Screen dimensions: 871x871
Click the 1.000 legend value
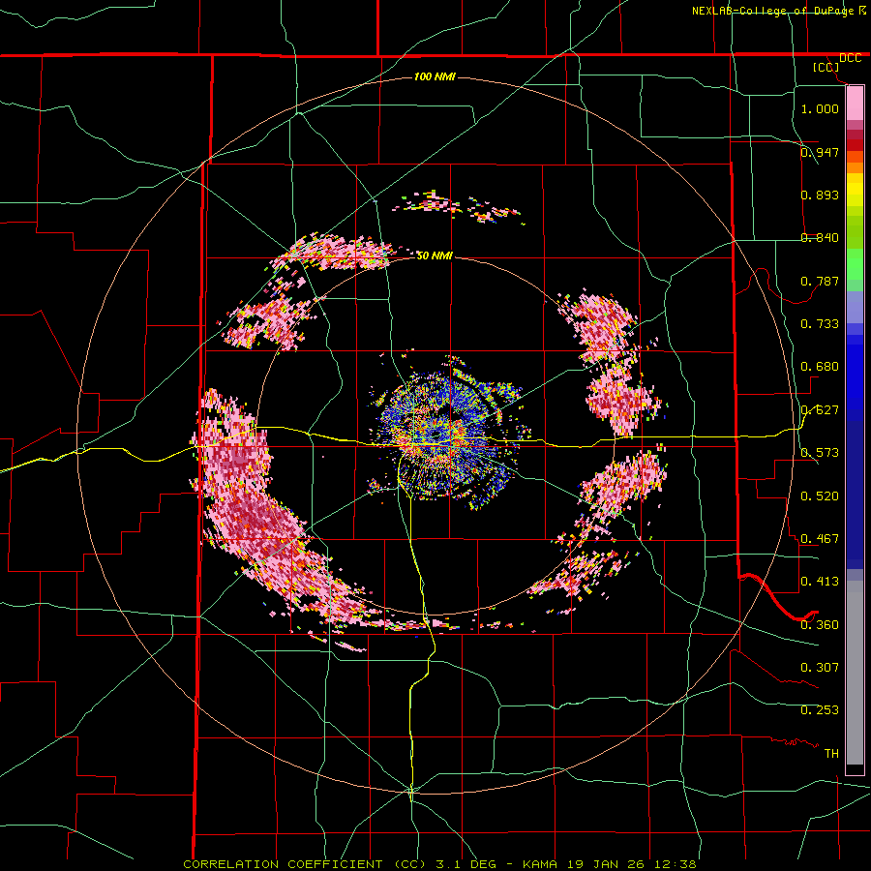coord(820,108)
